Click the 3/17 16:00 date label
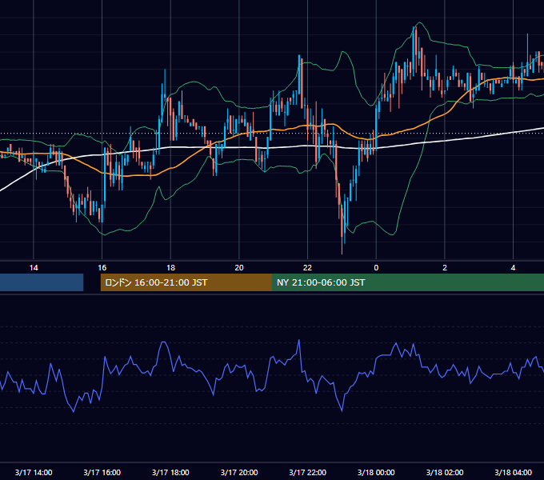The width and height of the screenshot is (544, 480). coord(102,472)
